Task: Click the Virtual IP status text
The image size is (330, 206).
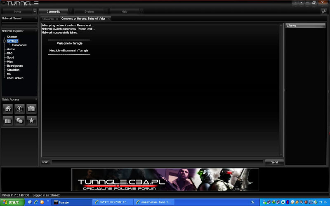Action: 15,195
